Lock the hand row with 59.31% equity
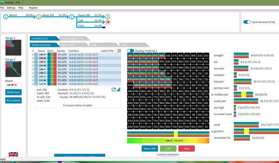Screen dimensions: 279x163 [33, 76]
